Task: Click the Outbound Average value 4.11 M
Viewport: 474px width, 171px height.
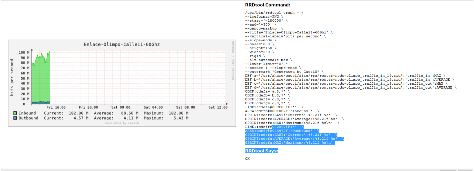Action: pos(131,118)
